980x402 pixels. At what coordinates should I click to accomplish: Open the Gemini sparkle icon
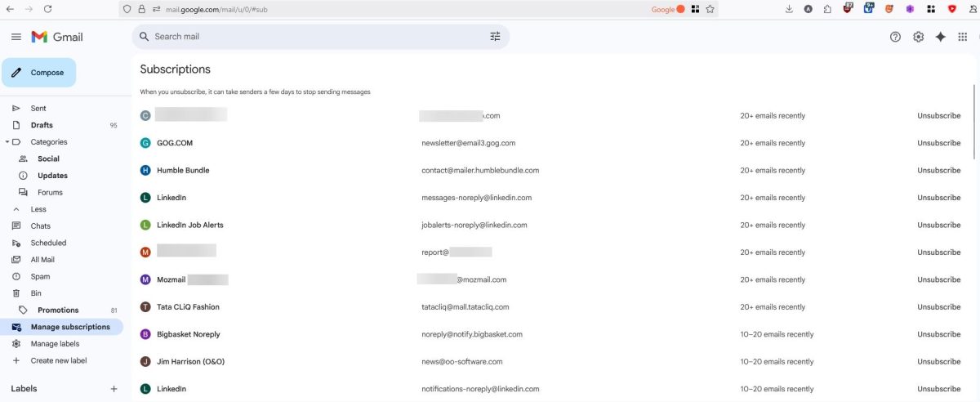tap(940, 37)
